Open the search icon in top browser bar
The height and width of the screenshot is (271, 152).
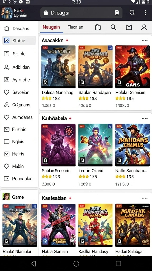[x=132, y=13]
